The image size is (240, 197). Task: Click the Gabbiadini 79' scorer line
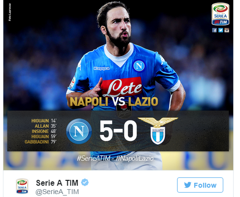tap(41, 142)
